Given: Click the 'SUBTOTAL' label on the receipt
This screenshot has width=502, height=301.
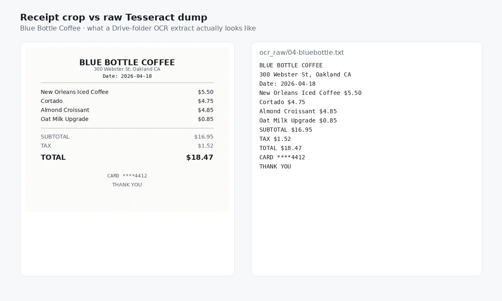Looking at the screenshot, I should (x=55, y=137).
